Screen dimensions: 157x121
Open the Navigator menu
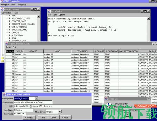point(5,5)
